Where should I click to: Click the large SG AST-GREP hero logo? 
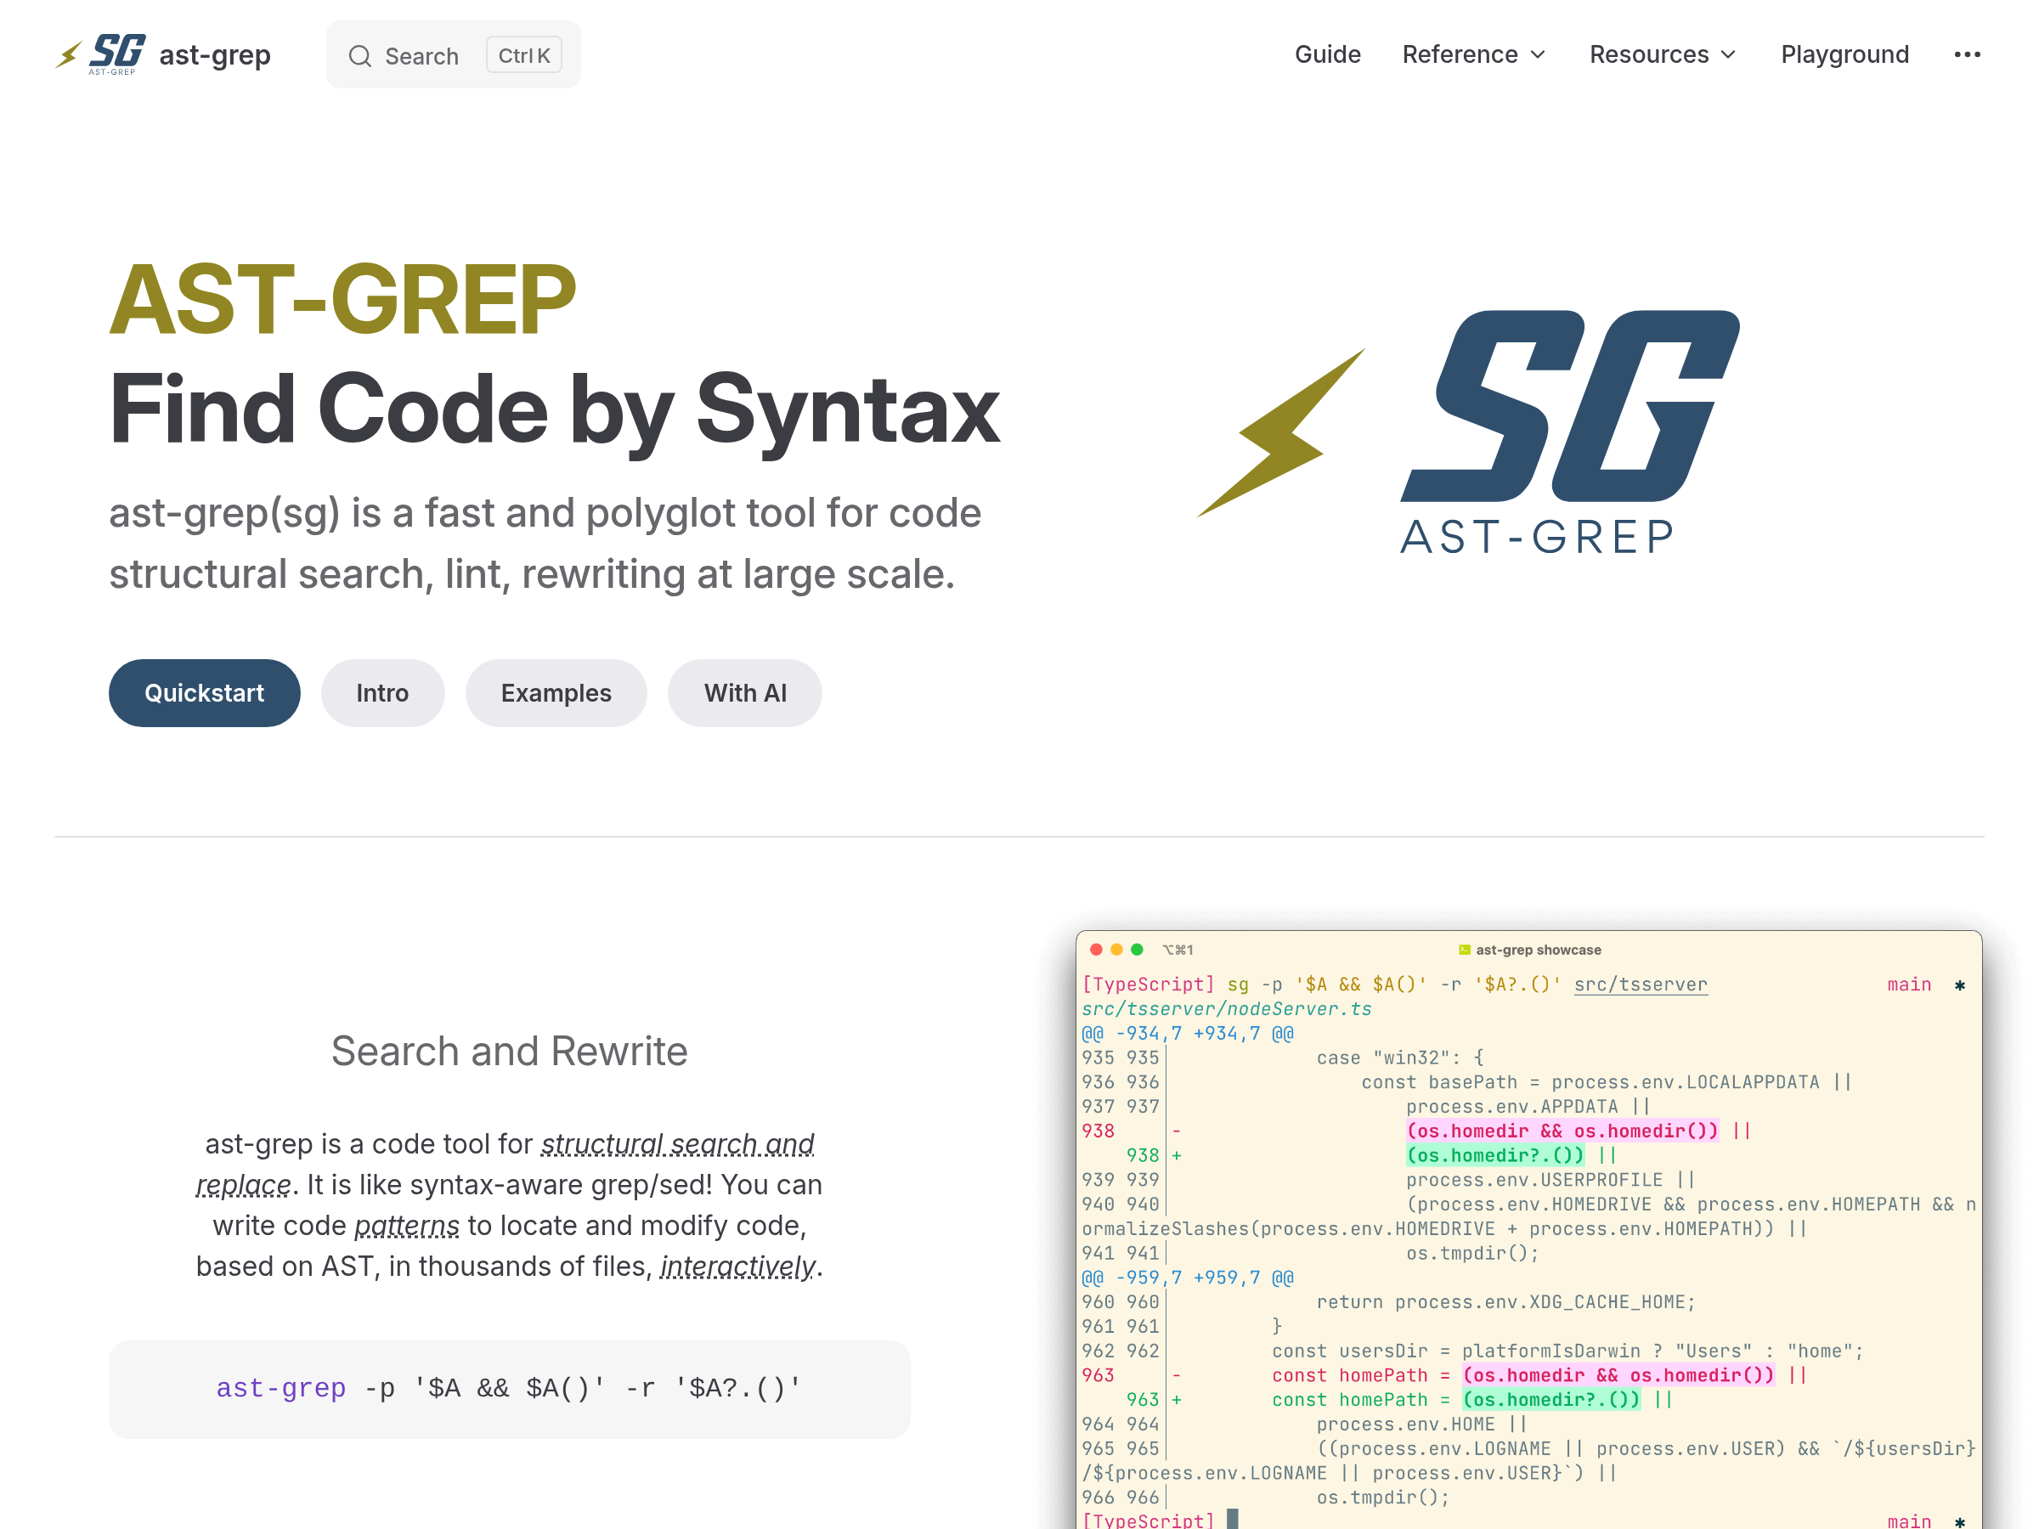1468,432
